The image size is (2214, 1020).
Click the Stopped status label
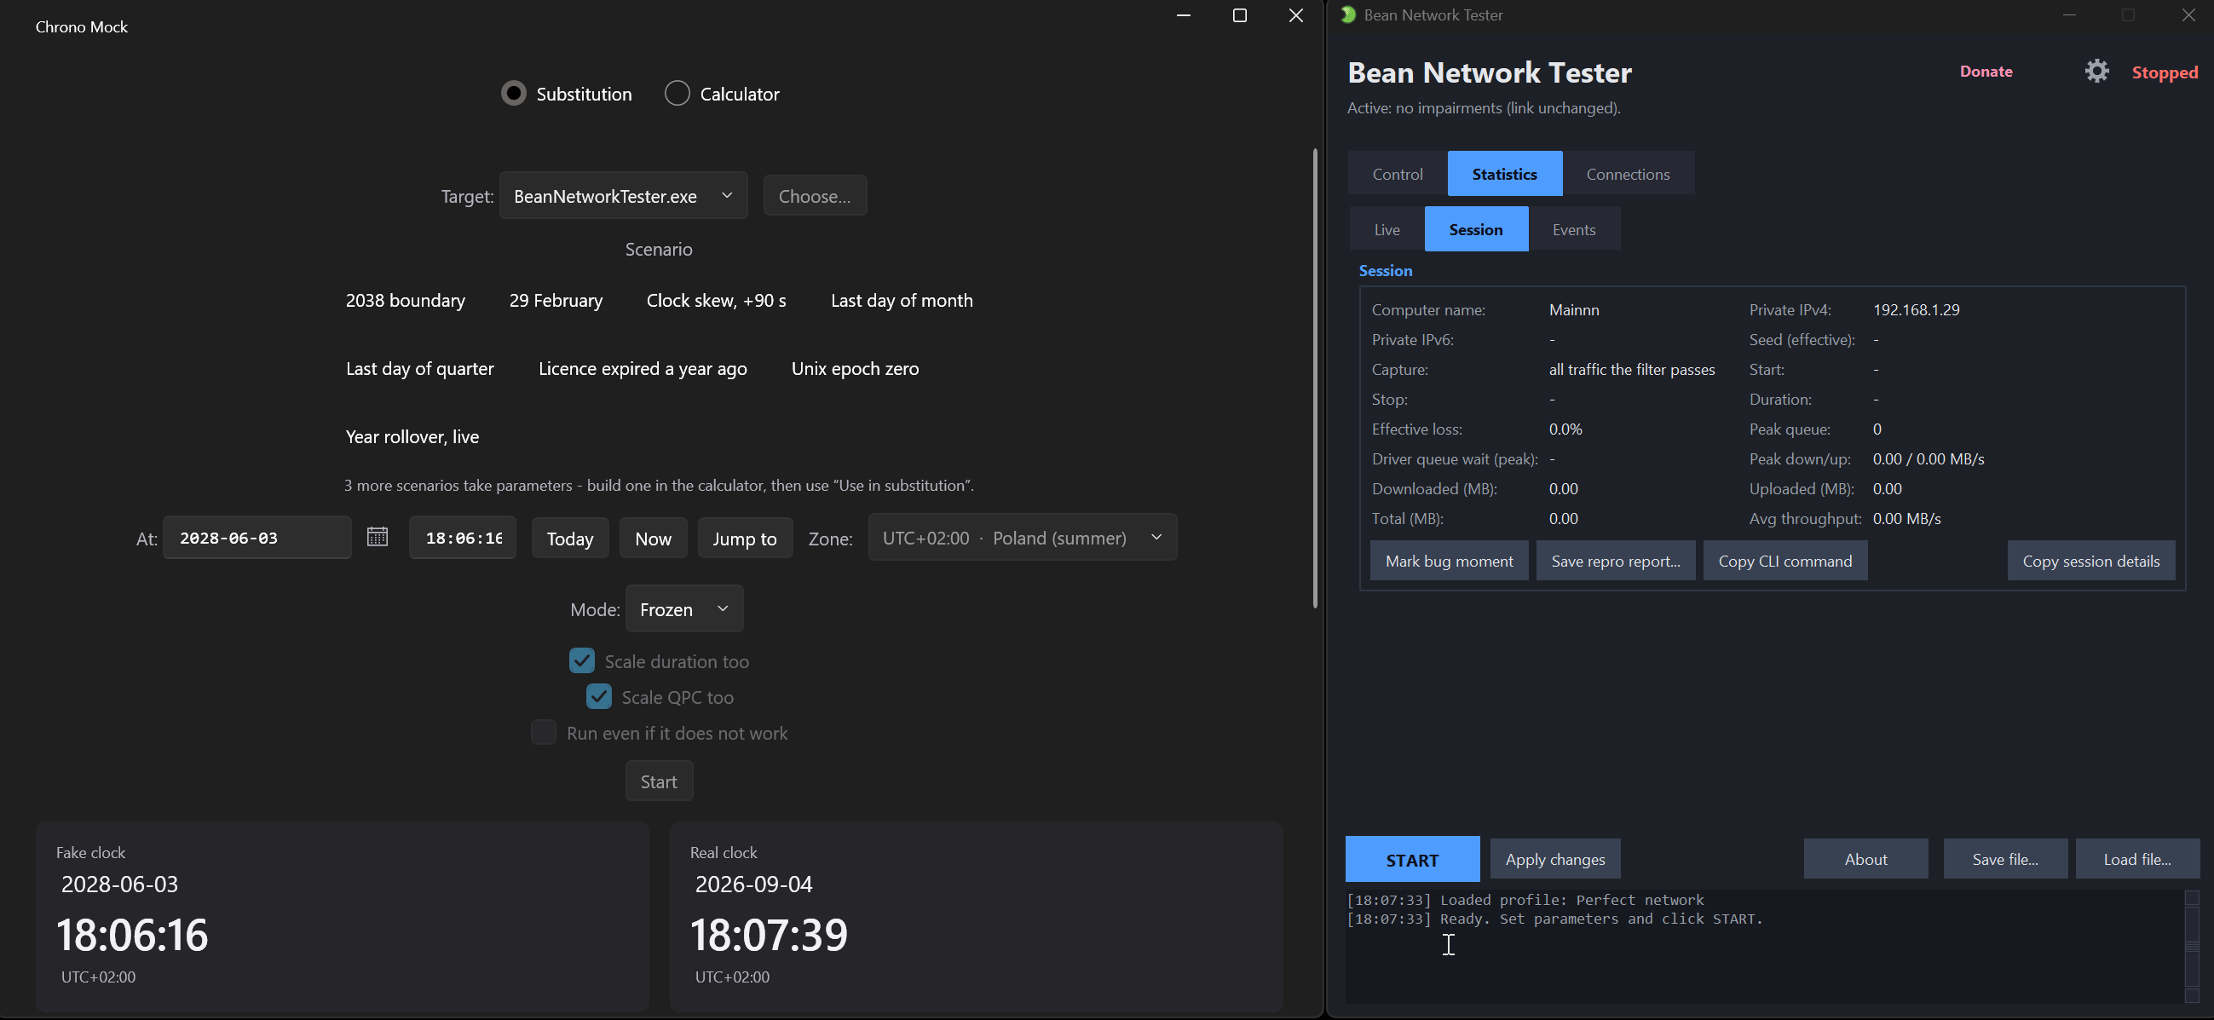coord(2165,72)
